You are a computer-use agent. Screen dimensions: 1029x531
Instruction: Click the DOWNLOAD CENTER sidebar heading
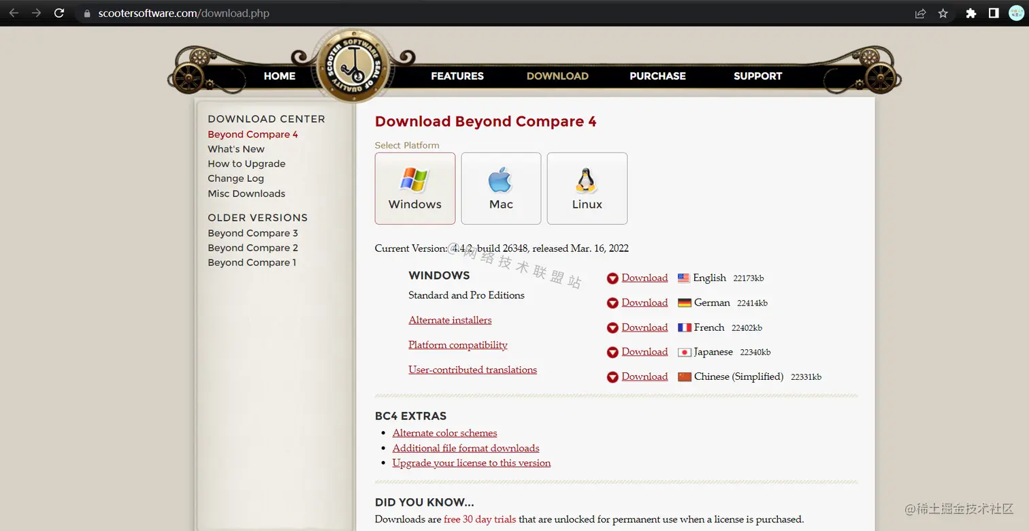click(x=266, y=119)
